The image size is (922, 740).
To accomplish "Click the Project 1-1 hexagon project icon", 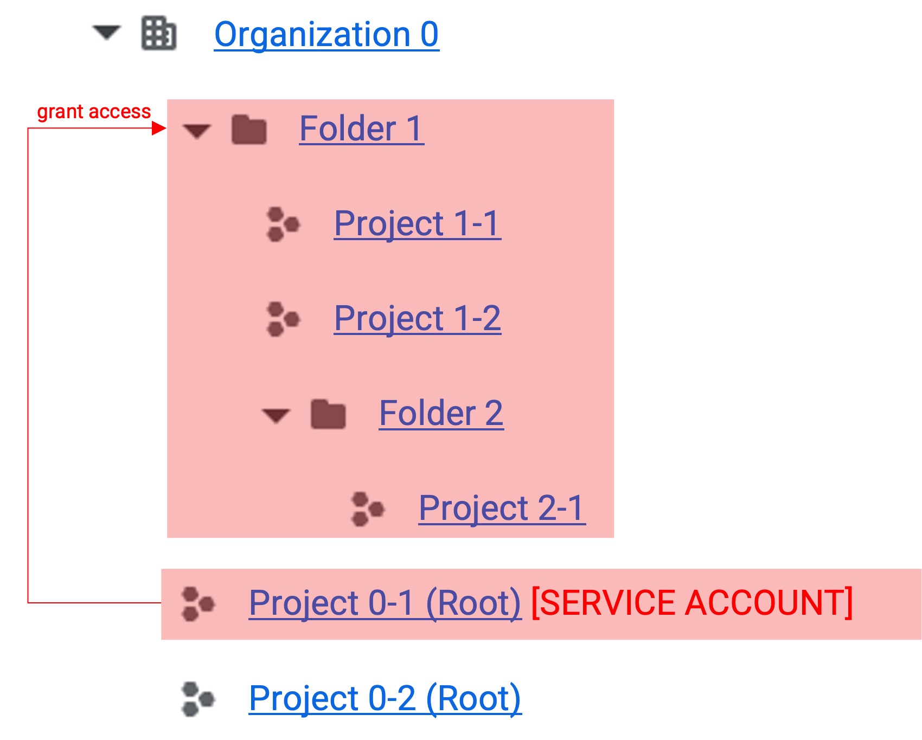I will [283, 224].
